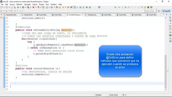The height and width of the screenshot is (97, 172).
Task: Click the Resume debug toolbar icon
Action: point(119,7)
